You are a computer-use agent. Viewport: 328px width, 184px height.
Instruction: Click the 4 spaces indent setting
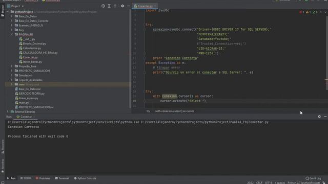pyautogui.click(x=280, y=182)
